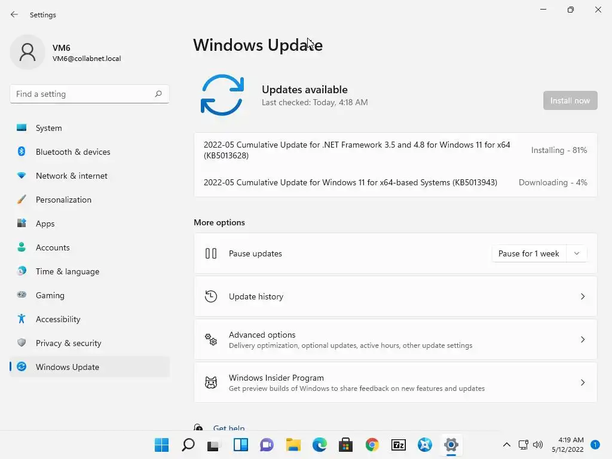Click the clock icon beside Update history

coord(211,296)
